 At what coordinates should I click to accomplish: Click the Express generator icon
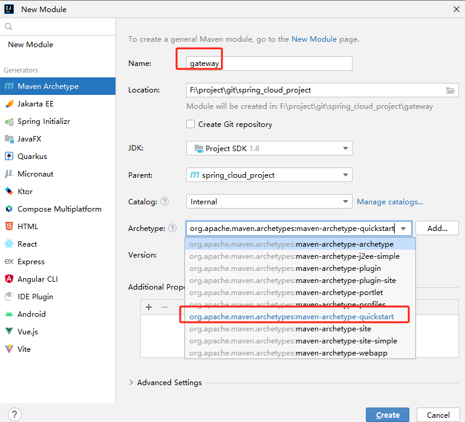(9, 261)
